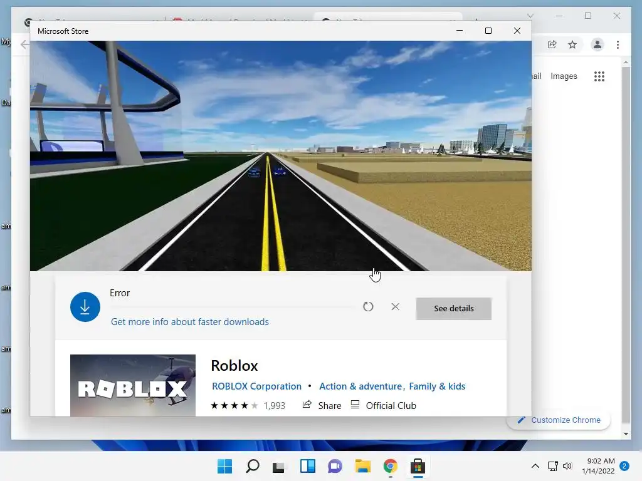
Task: Click the download progress bar
Action: point(233,307)
